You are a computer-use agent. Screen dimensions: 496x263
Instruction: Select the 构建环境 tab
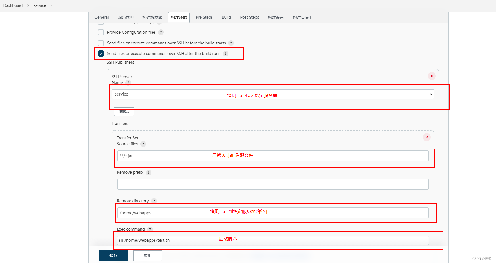[179, 17]
